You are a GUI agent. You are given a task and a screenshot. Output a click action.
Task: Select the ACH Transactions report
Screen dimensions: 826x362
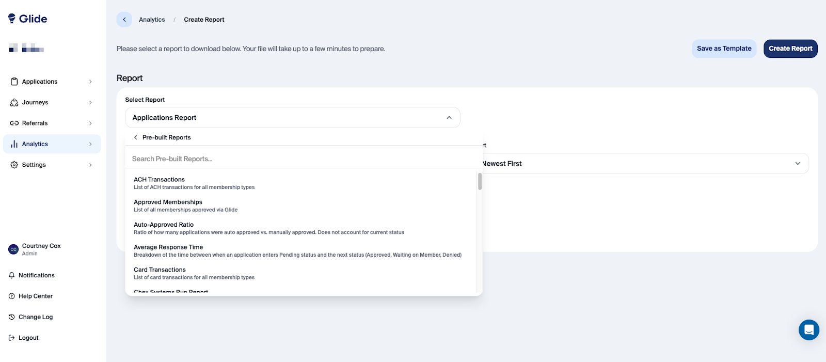(159, 180)
